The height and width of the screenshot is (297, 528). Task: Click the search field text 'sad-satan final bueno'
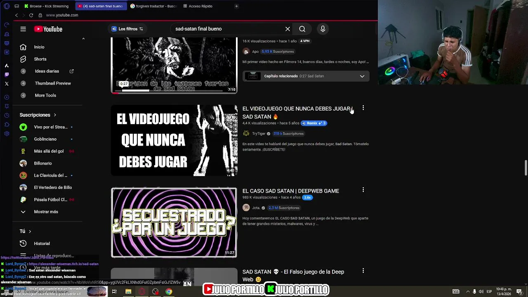(x=198, y=29)
